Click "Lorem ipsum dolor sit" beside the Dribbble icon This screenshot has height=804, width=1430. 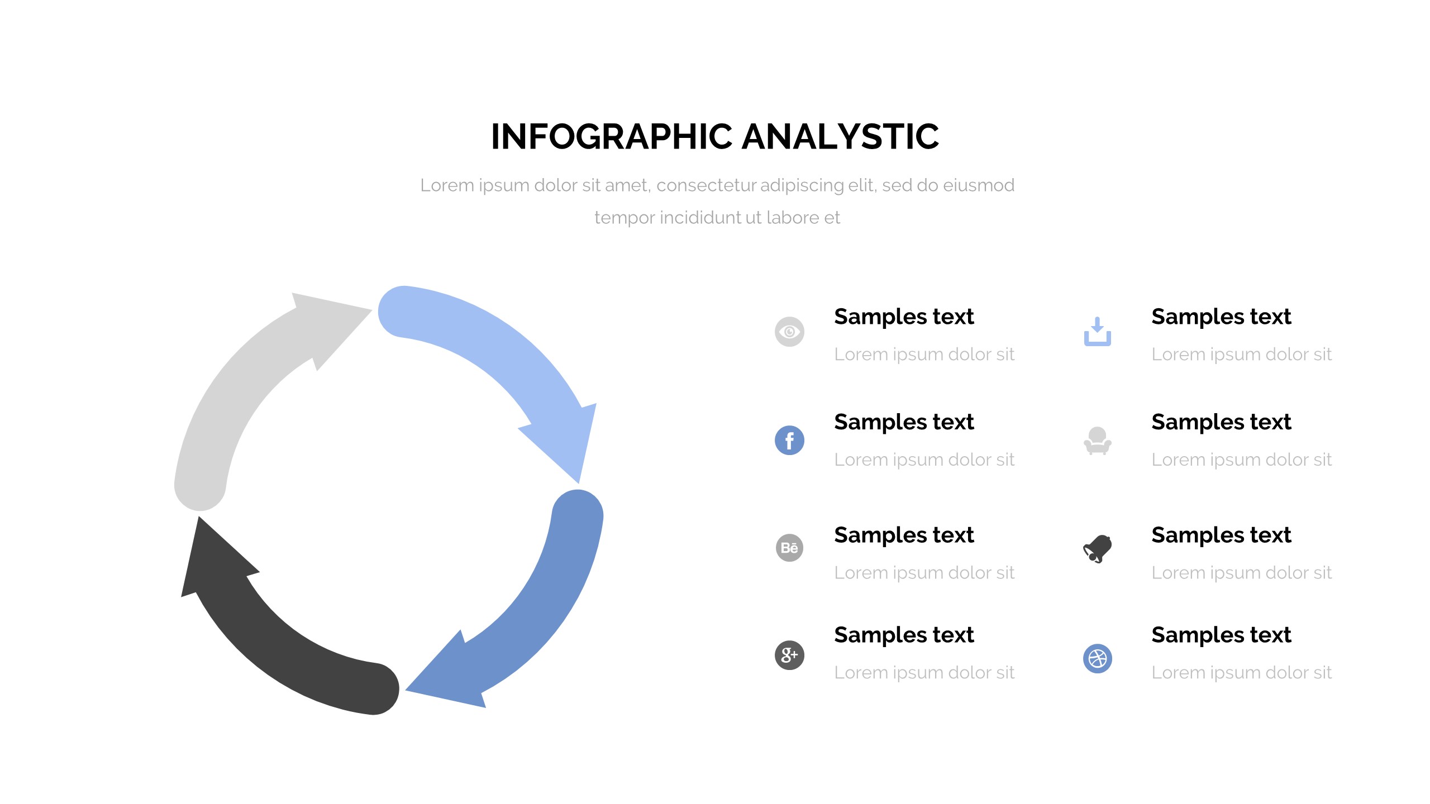pyautogui.click(x=1241, y=672)
